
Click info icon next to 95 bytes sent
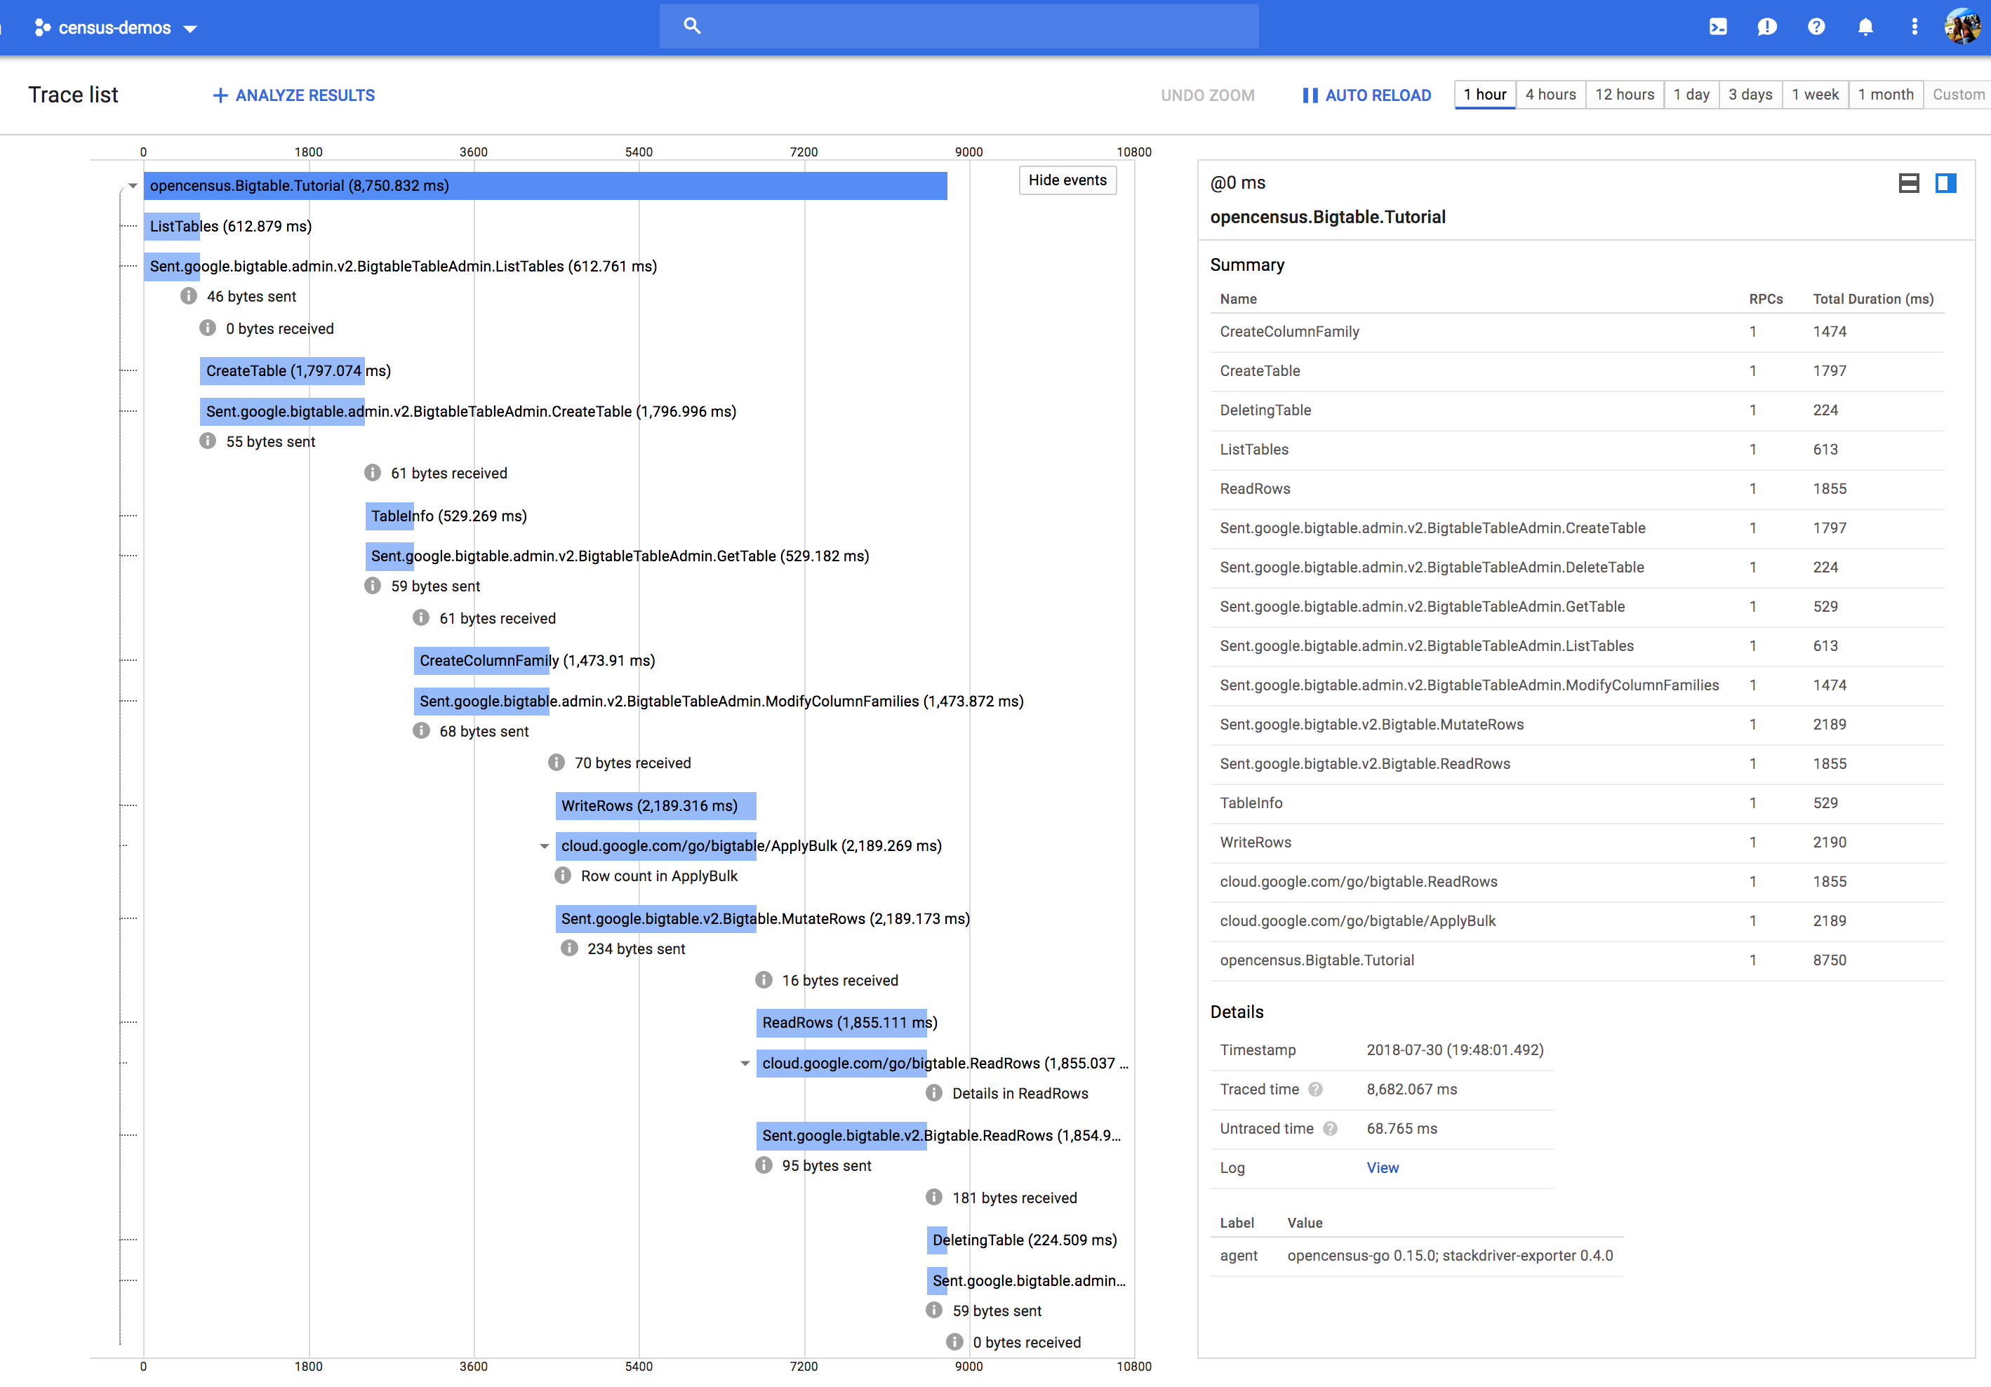763,1165
